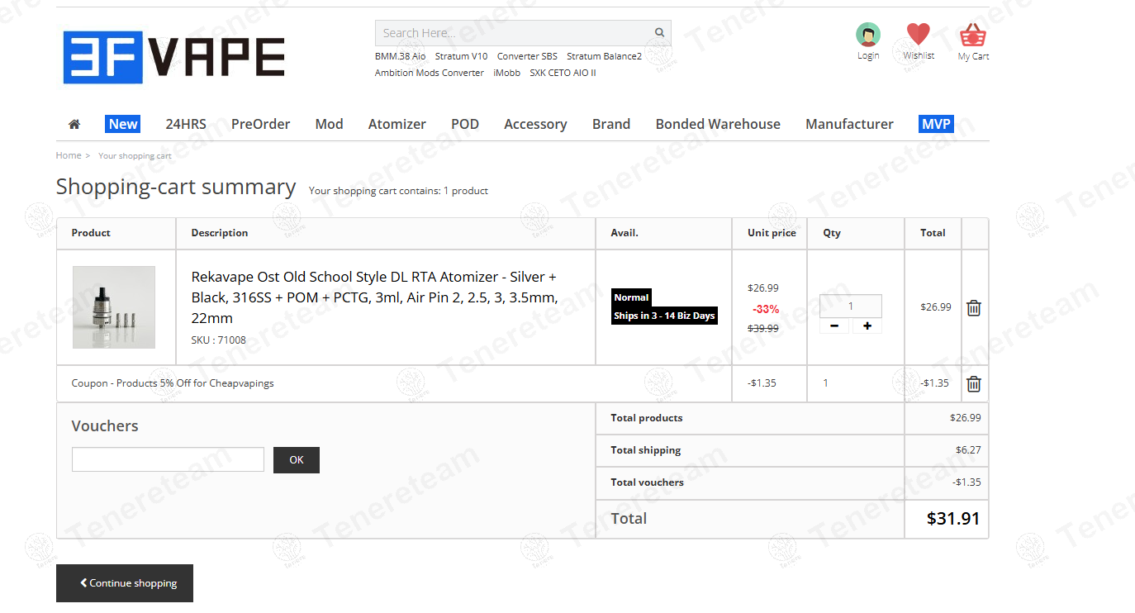The image size is (1135, 613).
Task: Click the Rekavape atomizer product thumbnail
Action: point(114,307)
